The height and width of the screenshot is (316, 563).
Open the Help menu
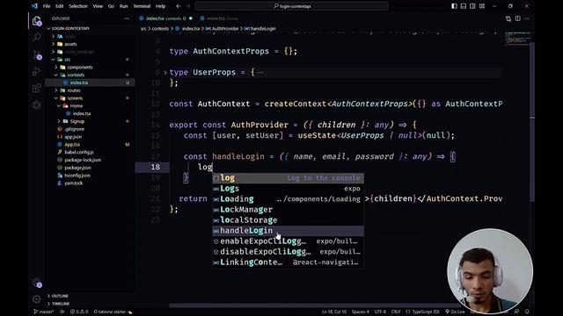pos(160,6)
